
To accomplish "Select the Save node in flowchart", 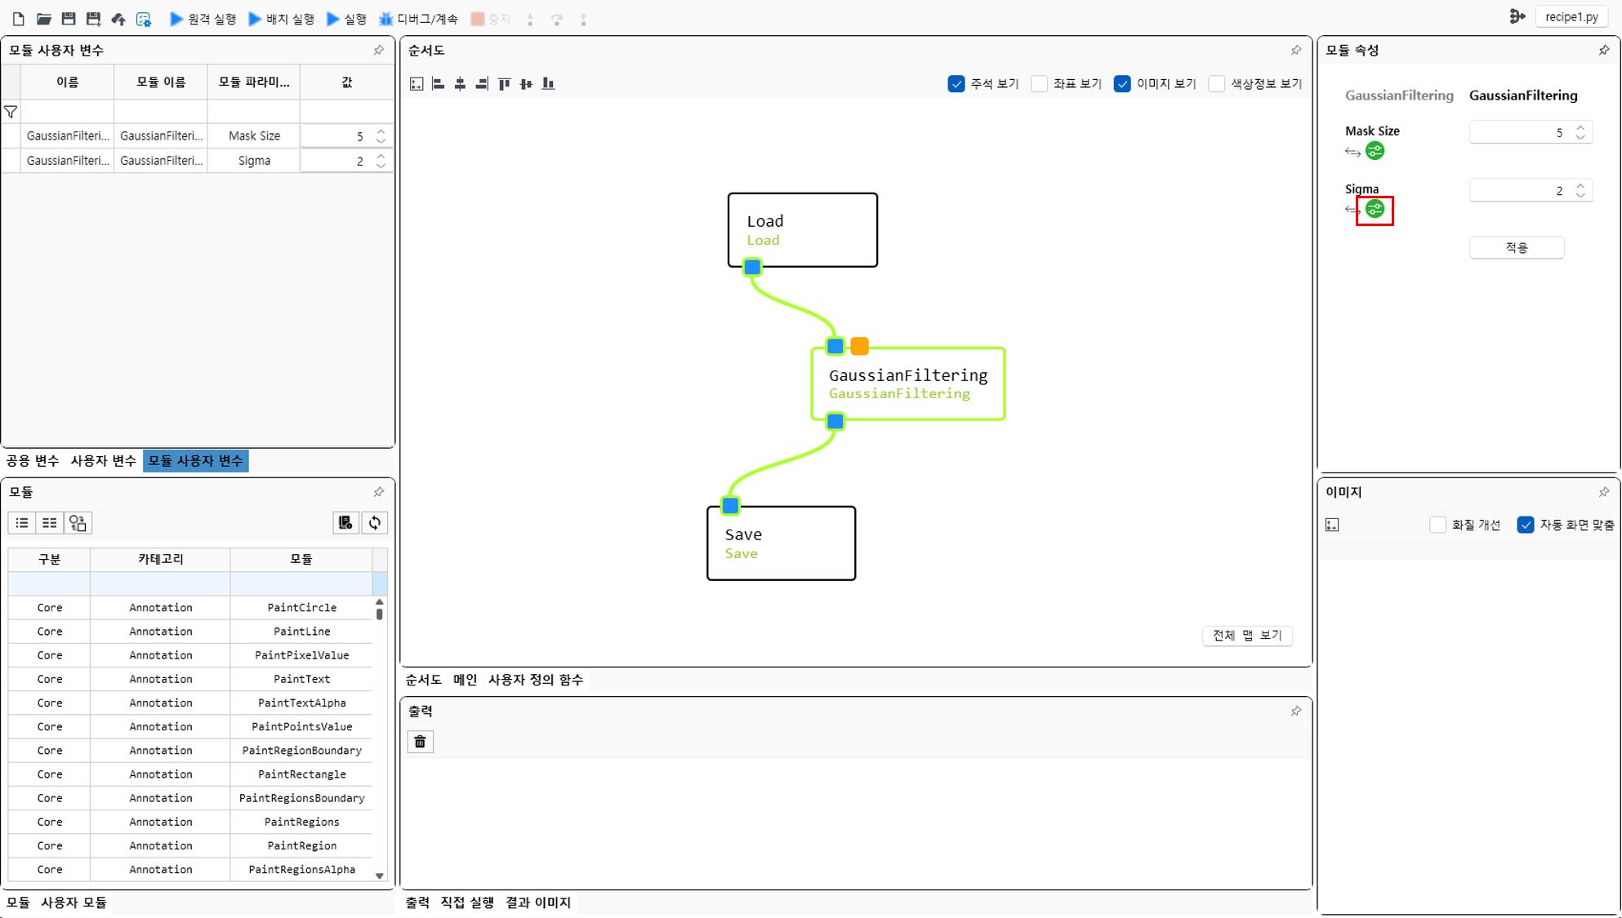I will point(781,543).
